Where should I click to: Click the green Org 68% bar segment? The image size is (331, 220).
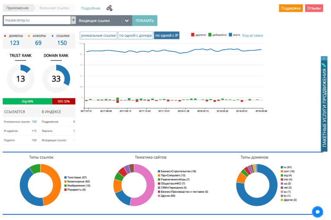(x=28, y=101)
